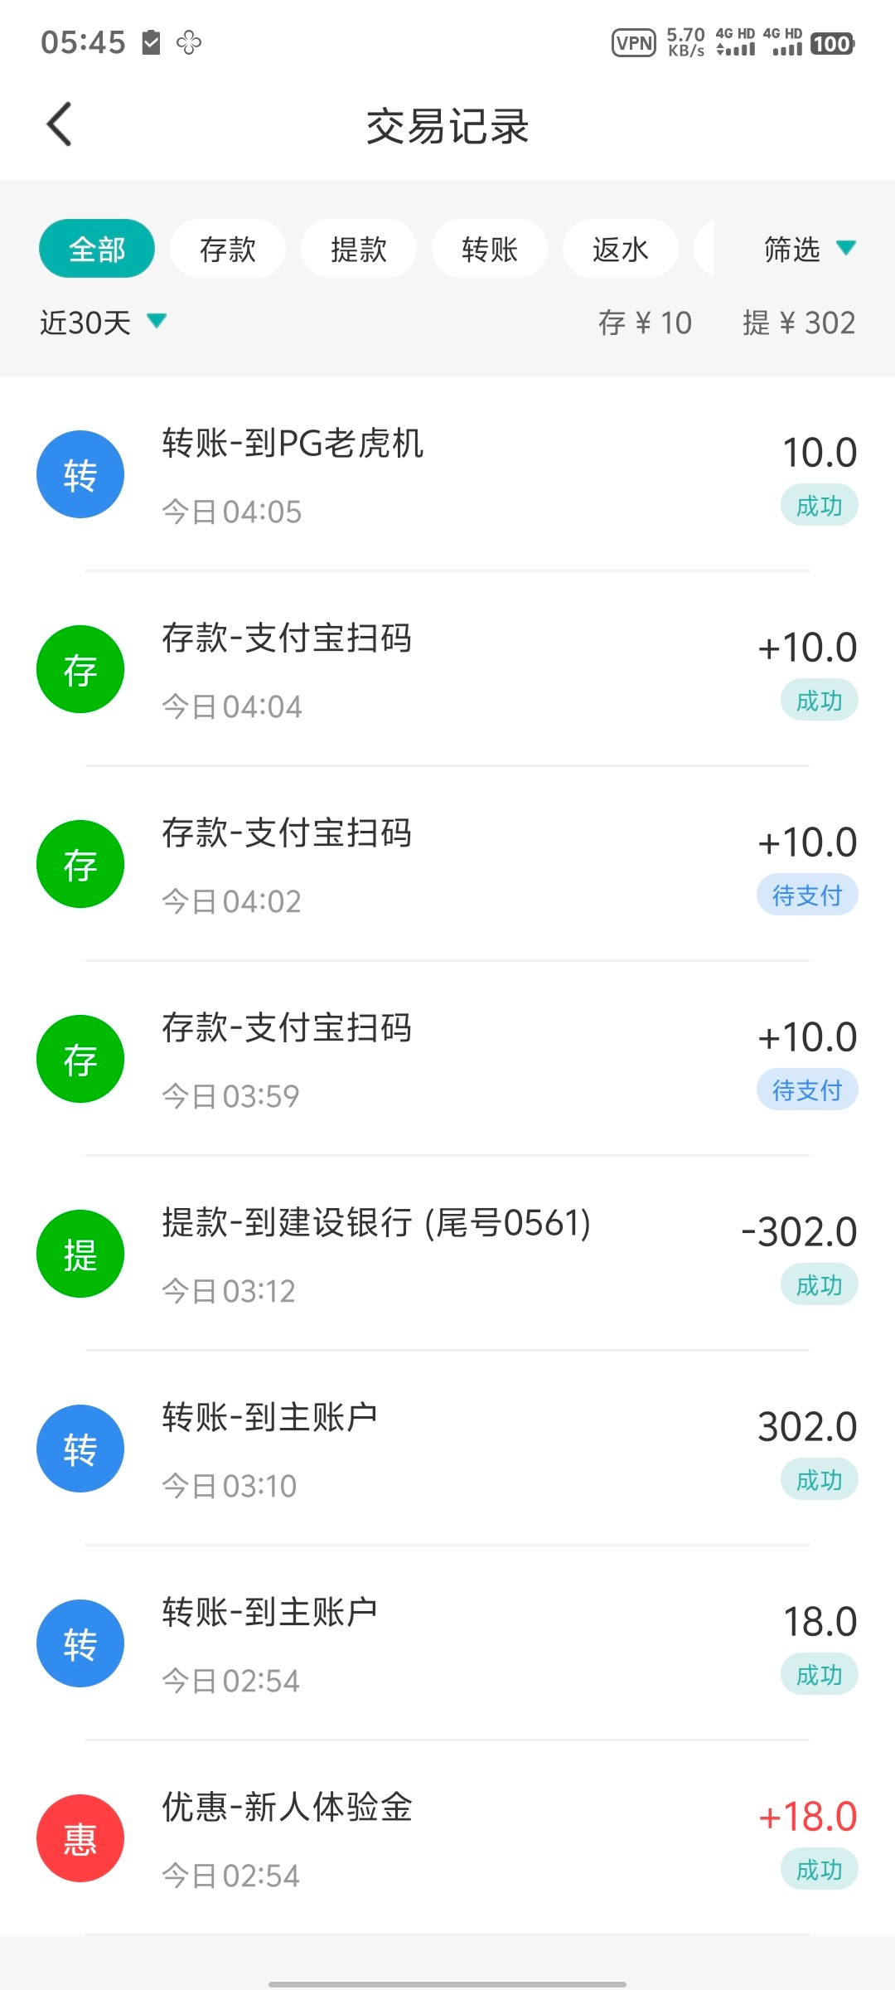Tap the VPN status bar indicator
The height and width of the screenshot is (1990, 895).
coord(634,42)
